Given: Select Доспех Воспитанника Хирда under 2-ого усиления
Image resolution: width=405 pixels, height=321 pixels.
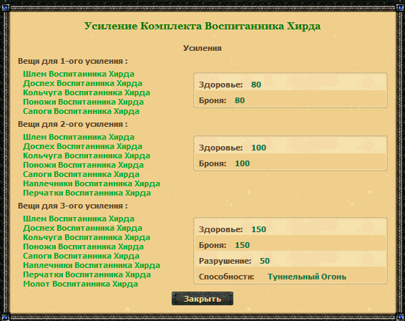Looking at the screenshot, I should [83, 146].
